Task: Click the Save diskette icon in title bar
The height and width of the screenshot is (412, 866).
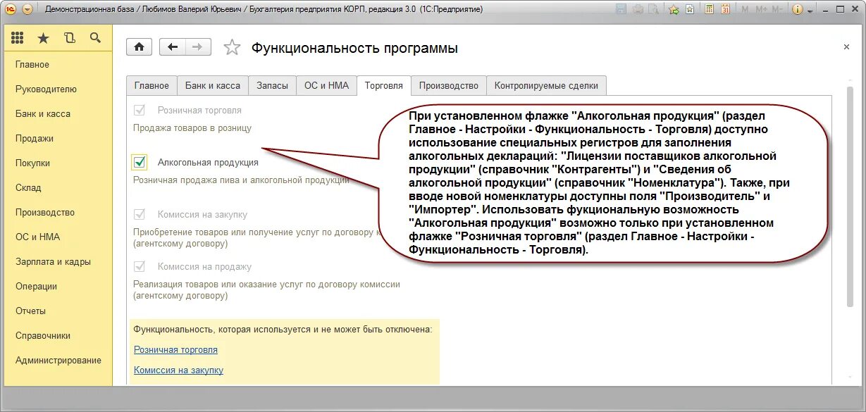Action: [621, 9]
